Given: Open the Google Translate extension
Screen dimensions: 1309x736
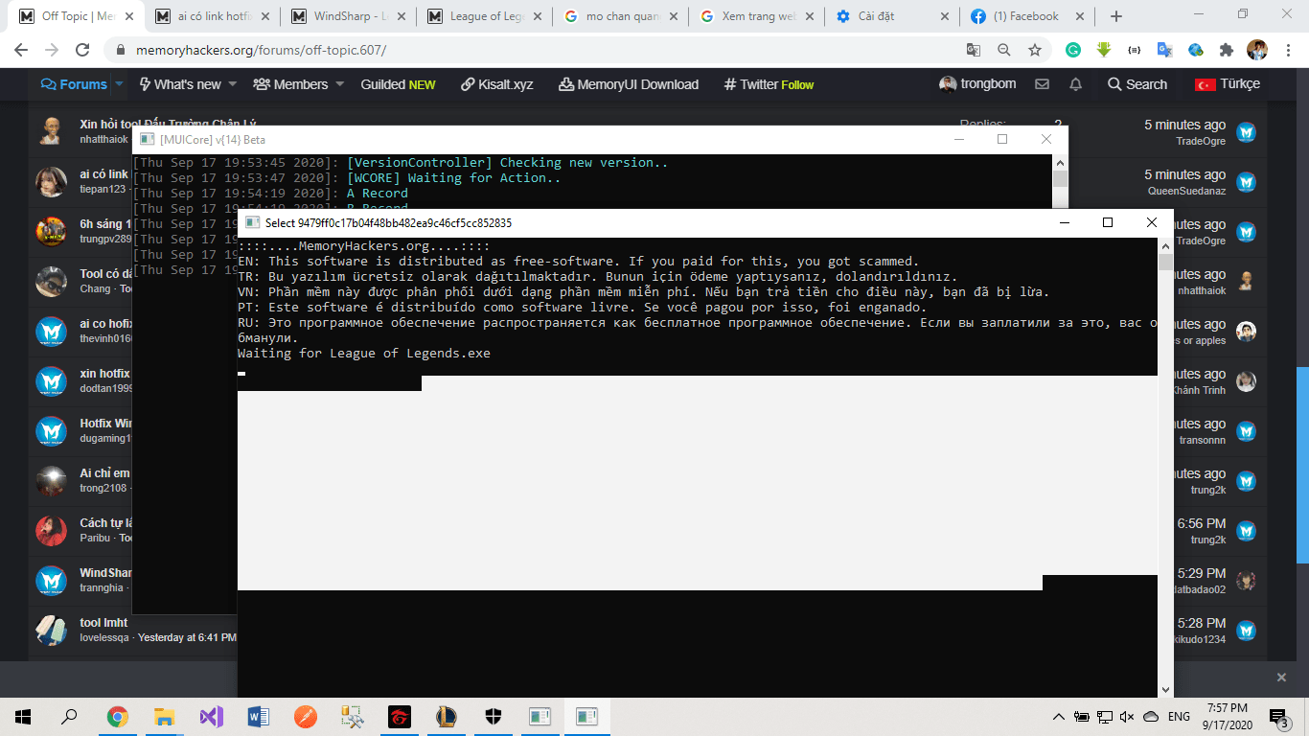Looking at the screenshot, I should pyautogui.click(x=1165, y=50).
